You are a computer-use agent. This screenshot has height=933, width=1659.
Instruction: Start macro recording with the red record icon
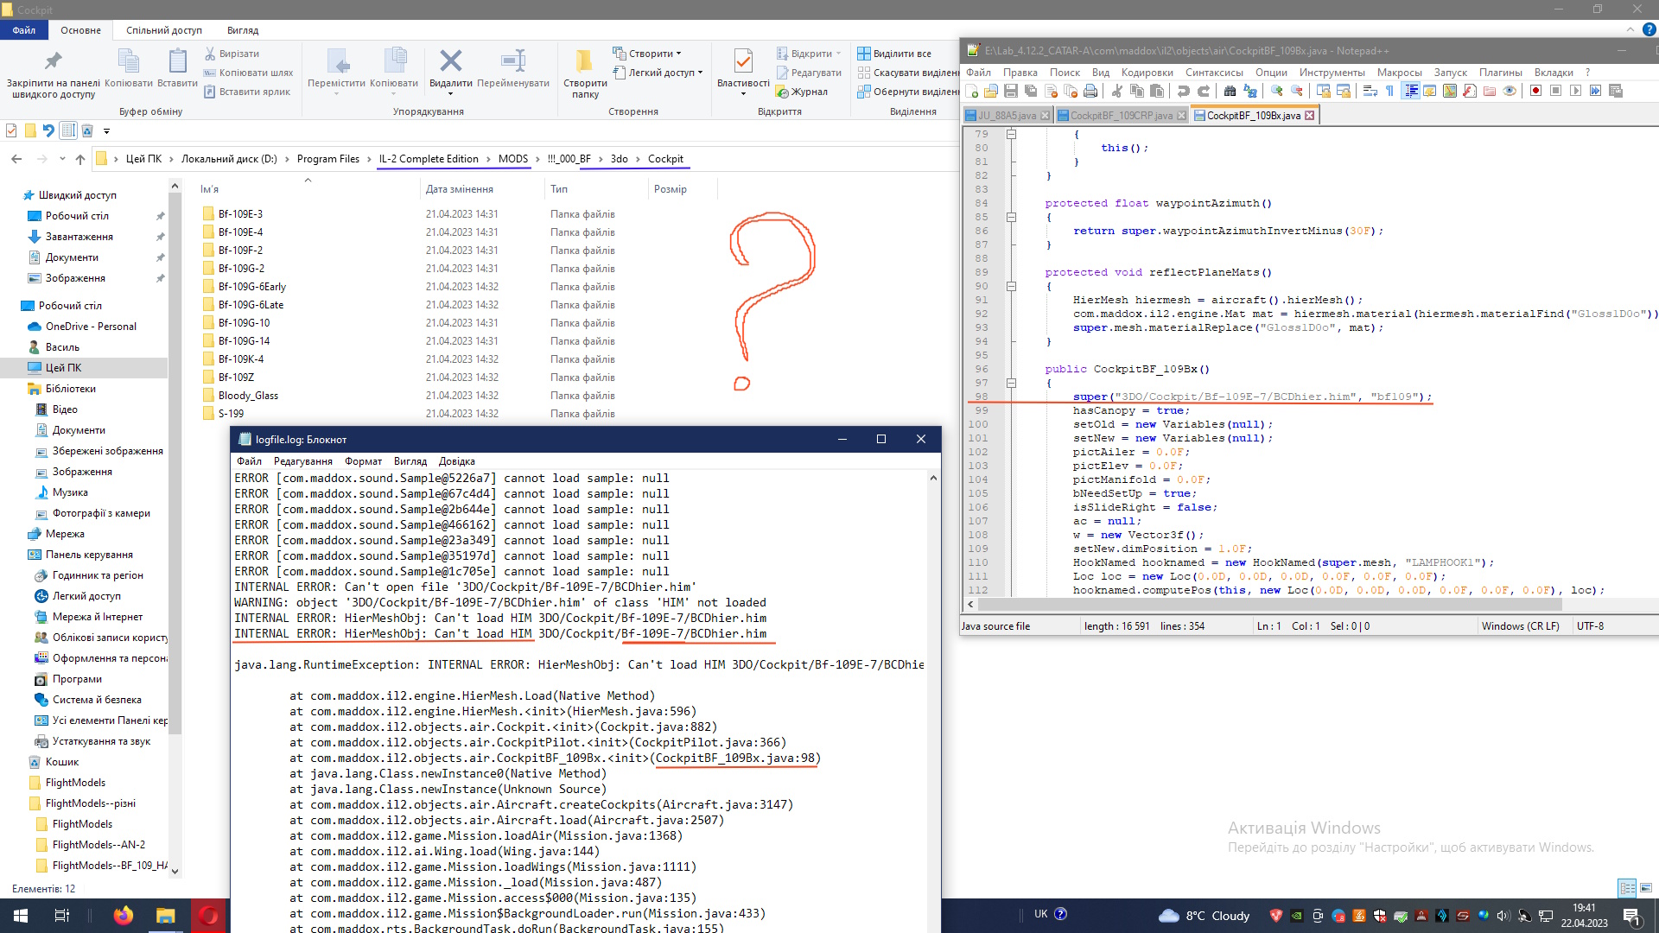pos(1535,92)
